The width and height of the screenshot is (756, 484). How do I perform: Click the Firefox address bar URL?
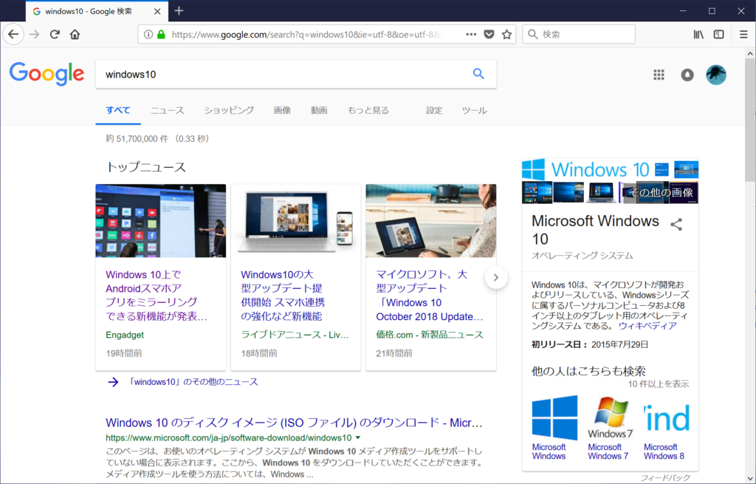tap(306, 34)
